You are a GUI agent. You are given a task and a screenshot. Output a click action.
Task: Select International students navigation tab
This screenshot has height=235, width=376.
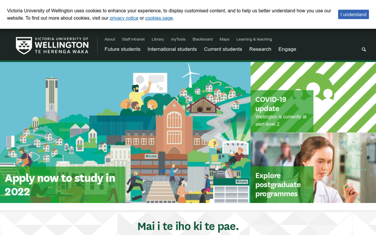pos(172,49)
